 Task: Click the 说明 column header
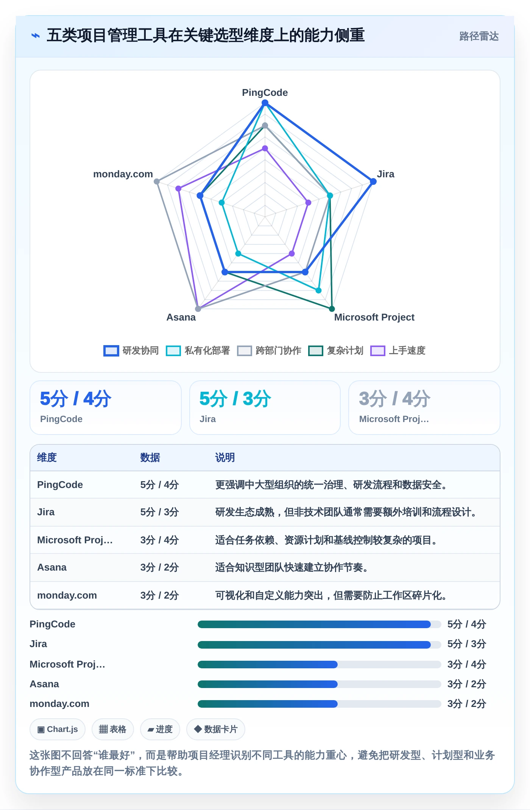point(225,458)
